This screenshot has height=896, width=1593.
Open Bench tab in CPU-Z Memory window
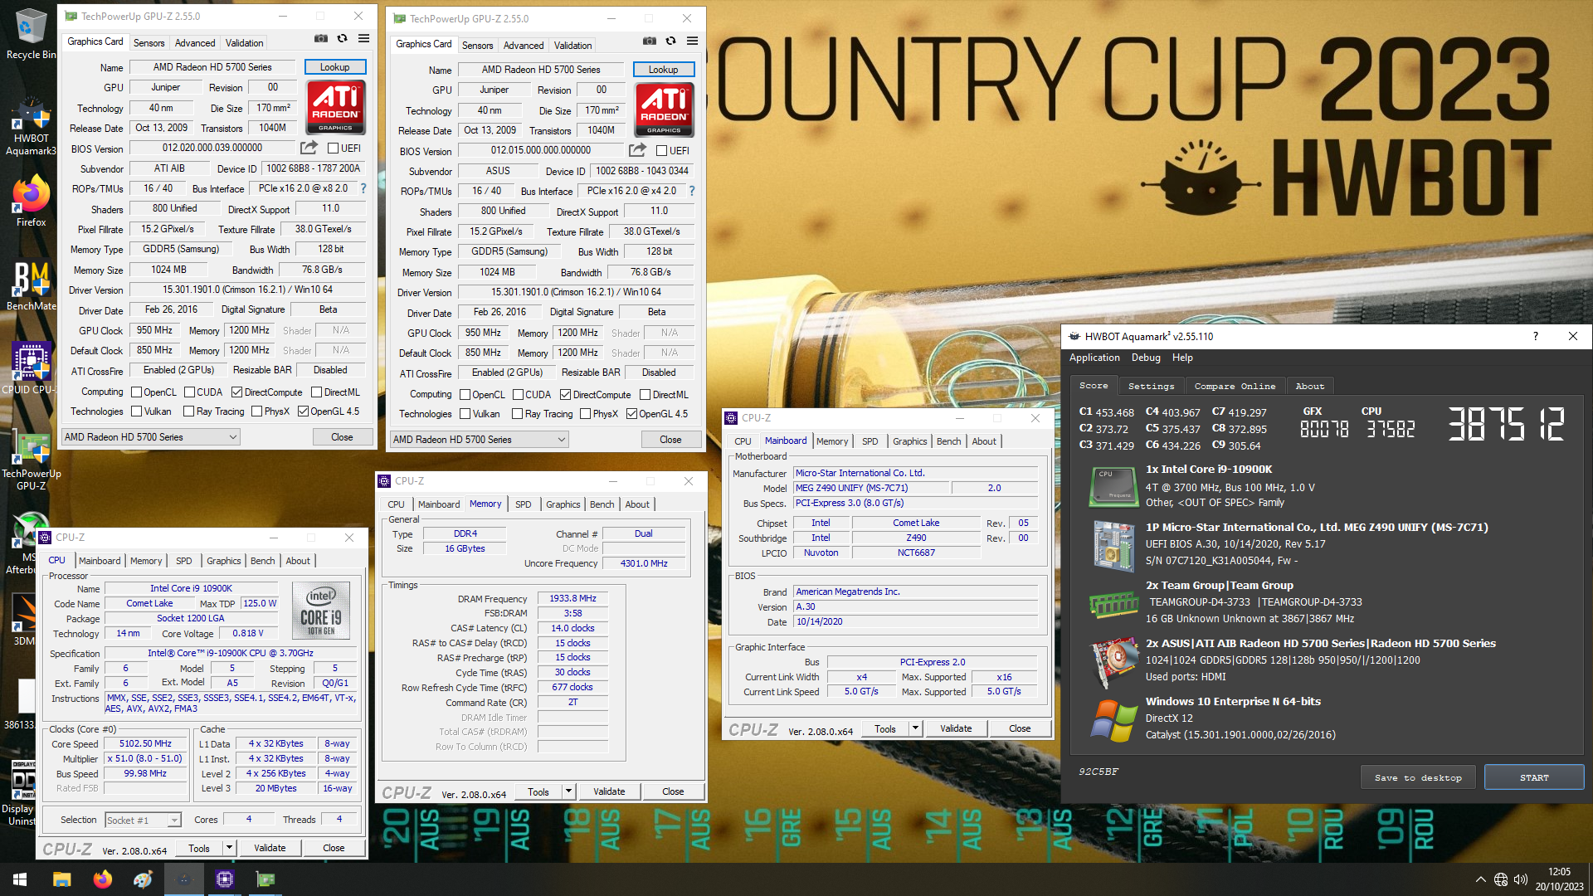pos(602,504)
